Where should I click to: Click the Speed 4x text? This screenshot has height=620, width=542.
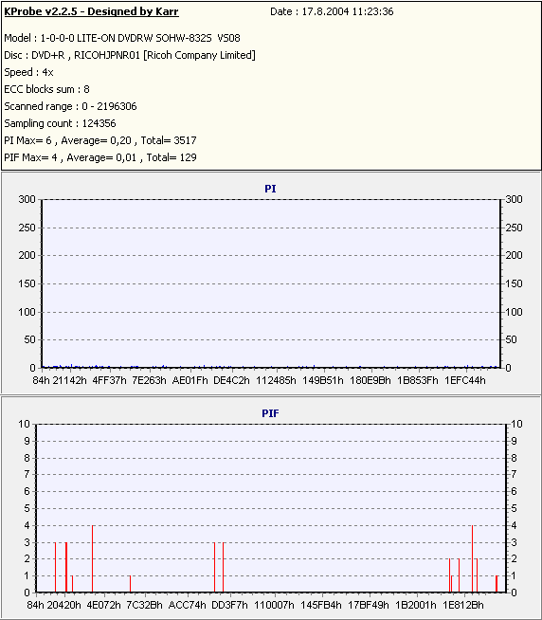pos(28,72)
